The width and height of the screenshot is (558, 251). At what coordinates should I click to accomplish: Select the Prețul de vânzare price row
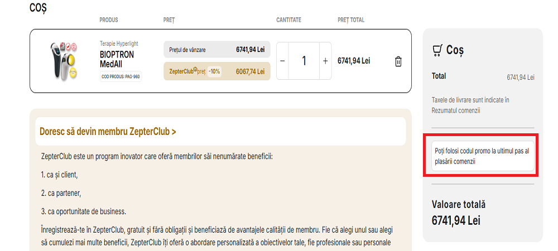(217, 50)
